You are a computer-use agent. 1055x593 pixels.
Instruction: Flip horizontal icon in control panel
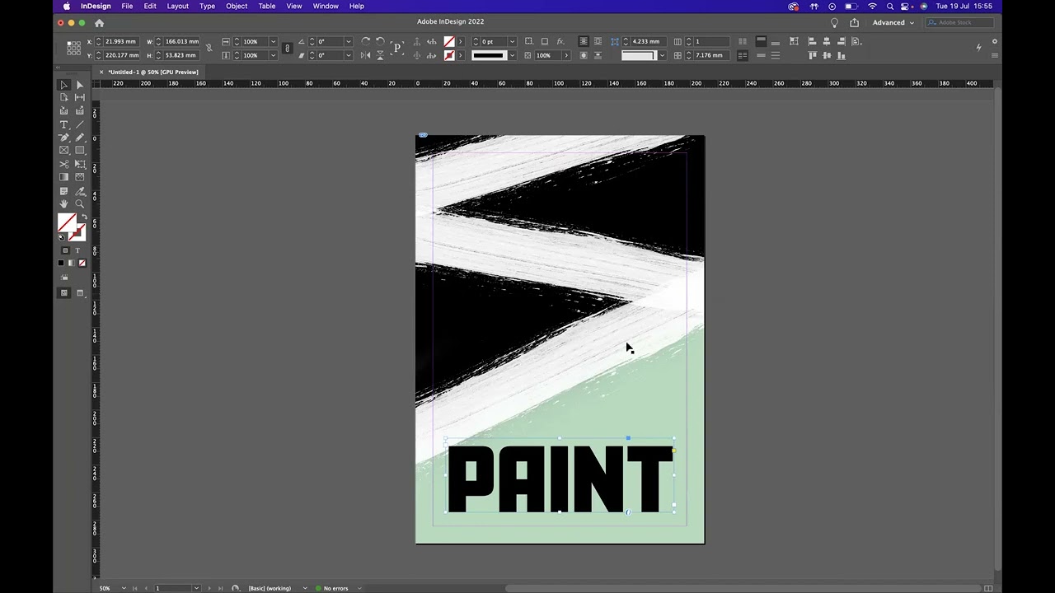pyautogui.click(x=365, y=55)
